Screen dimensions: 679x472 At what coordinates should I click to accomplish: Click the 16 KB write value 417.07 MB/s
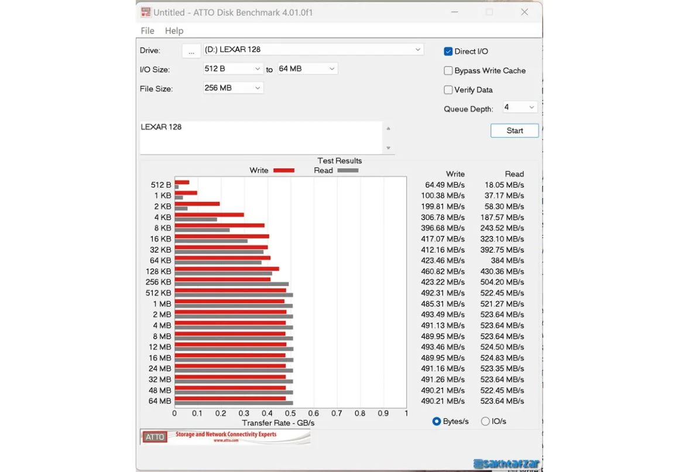coord(443,239)
